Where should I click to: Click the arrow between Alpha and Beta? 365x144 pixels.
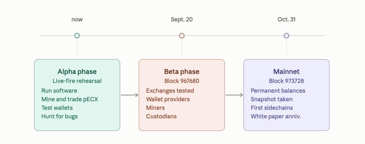(130, 95)
